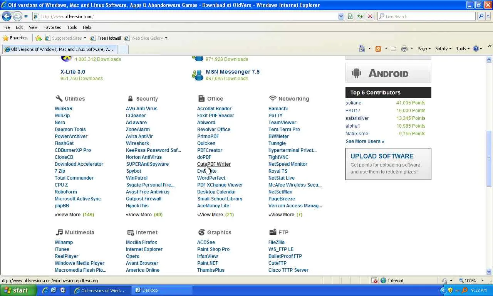Viewport: 493px width, 296px height.
Task: Click the magnifier Search button
Action: click(481, 16)
